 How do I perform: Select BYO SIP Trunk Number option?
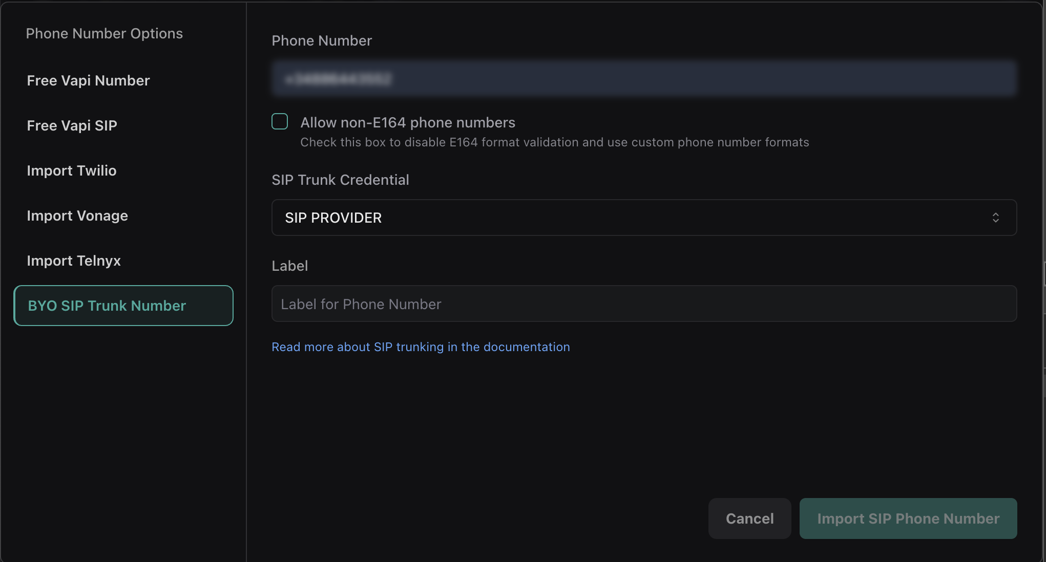pyautogui.click(x=106, y=306)
